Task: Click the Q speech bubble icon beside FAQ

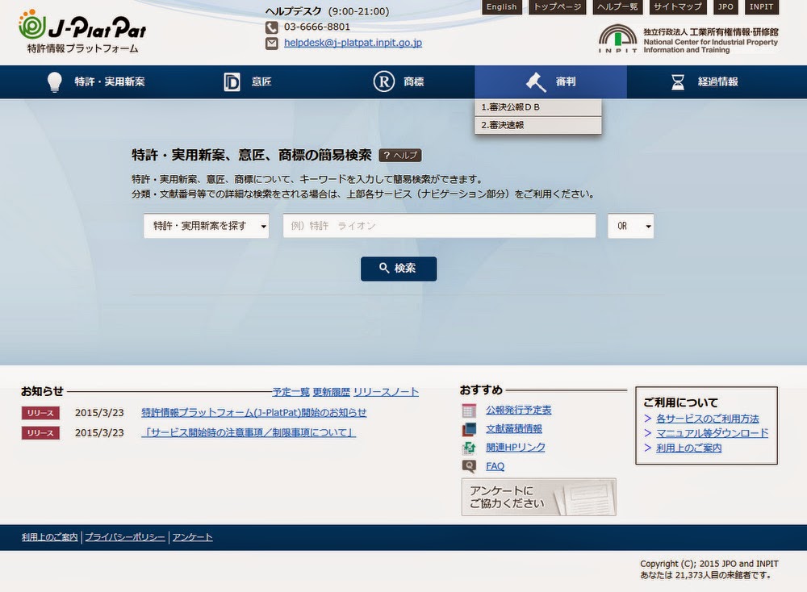Action: coord(469,466)
